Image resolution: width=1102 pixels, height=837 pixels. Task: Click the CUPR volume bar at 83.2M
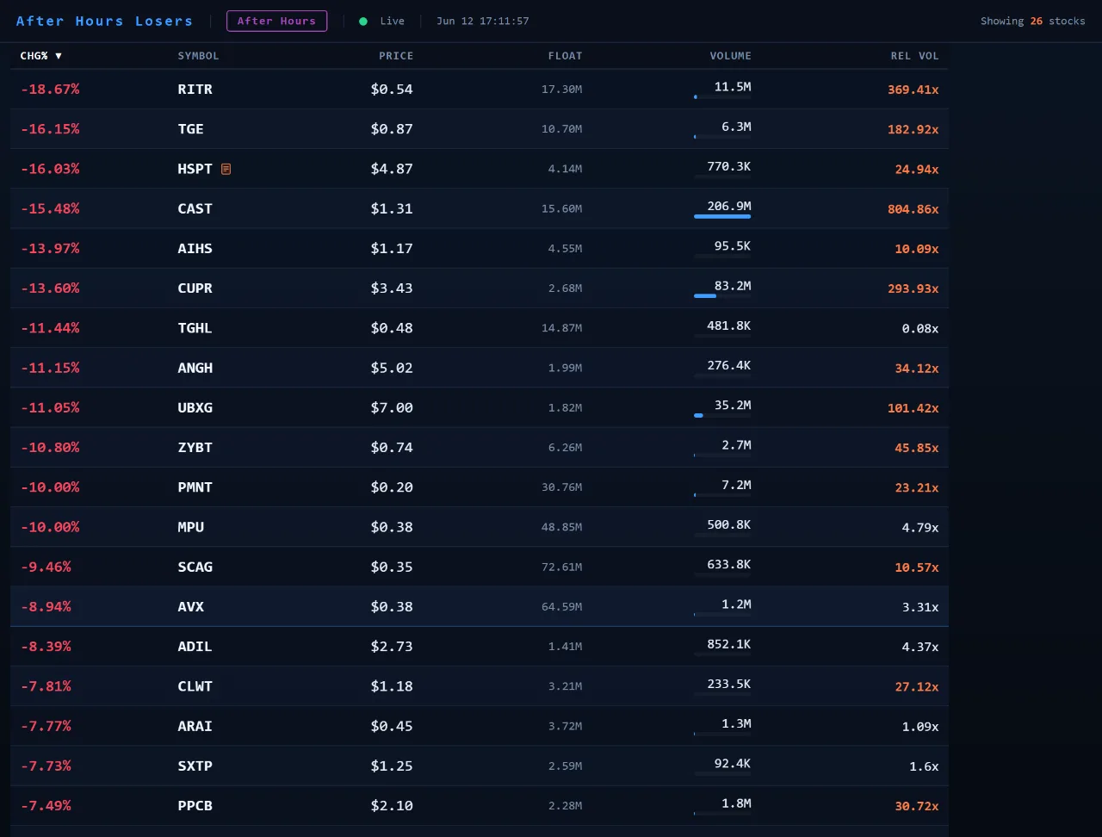[x=722, y=296]
